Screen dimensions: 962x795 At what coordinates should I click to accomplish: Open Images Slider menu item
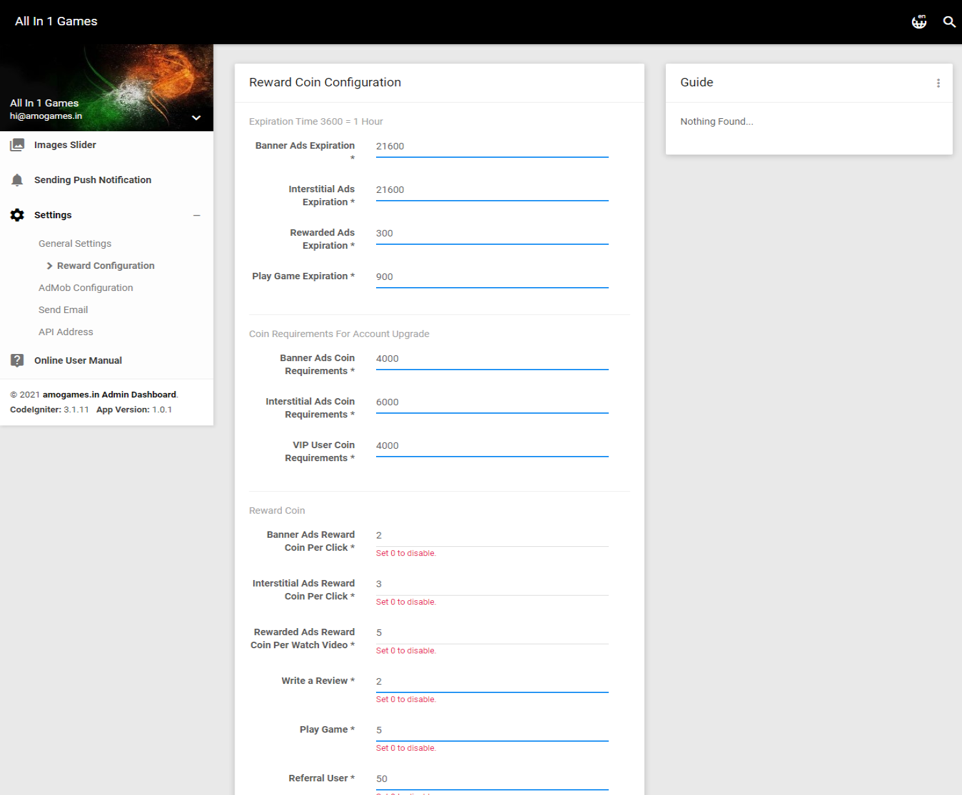click(x=65, y=145)
